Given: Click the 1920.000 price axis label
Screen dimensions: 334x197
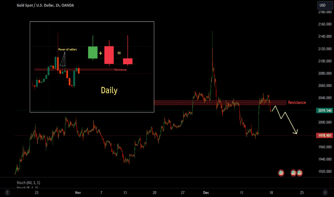Looking at the screenshot, I should [325, 172].
